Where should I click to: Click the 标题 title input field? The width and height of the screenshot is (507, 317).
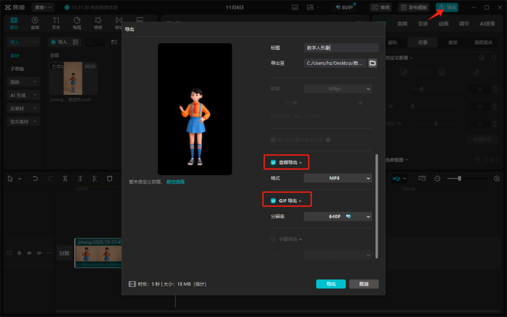[341, 48]
